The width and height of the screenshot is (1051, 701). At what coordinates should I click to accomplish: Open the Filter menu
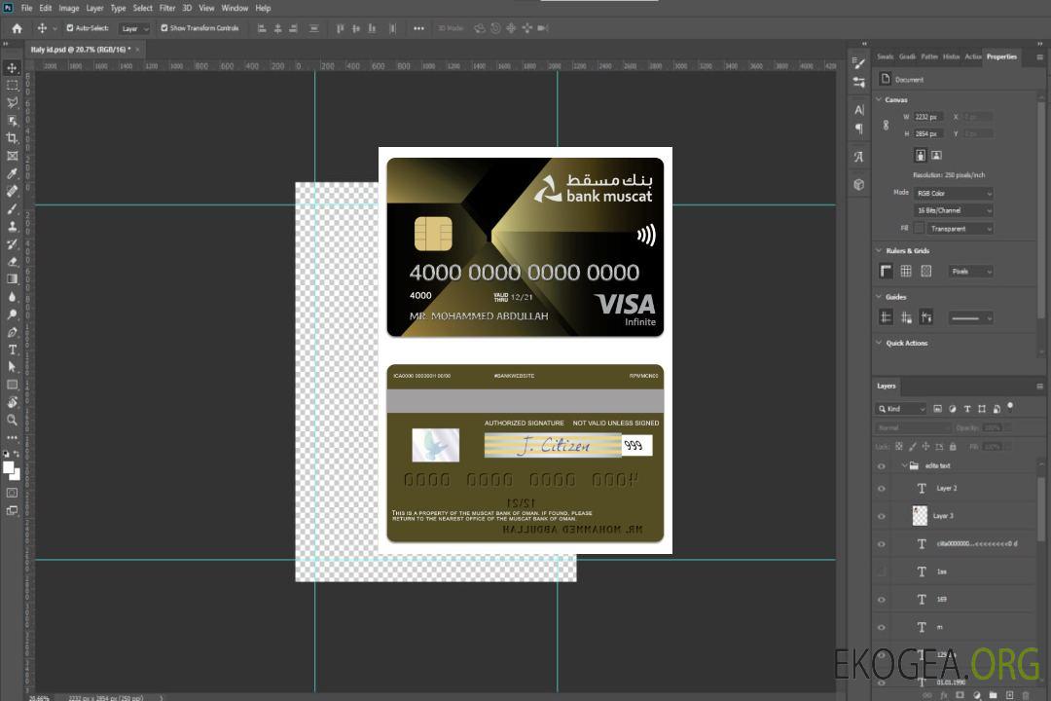tap(167, 8)
